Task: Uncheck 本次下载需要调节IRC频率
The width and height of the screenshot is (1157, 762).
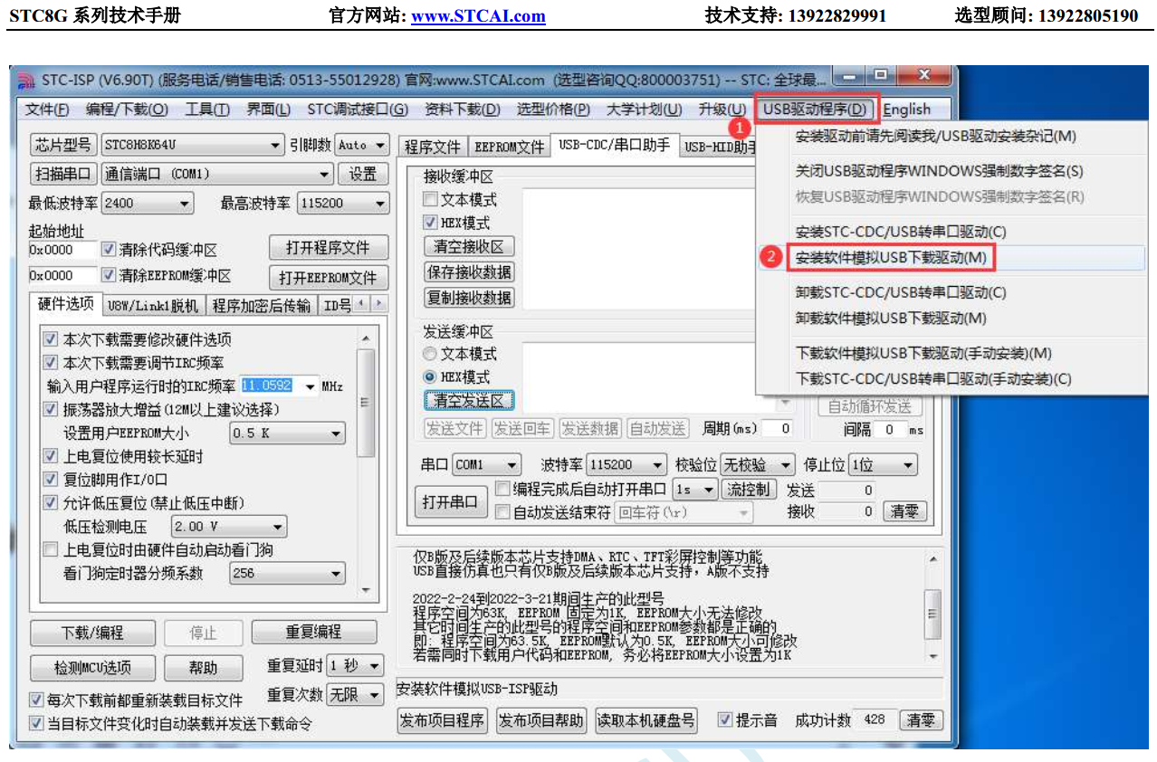Action: 51,362
